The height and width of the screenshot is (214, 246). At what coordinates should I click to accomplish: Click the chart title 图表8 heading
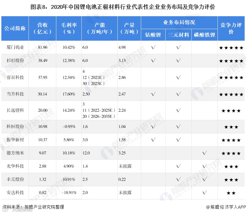[x=123, y=7]
